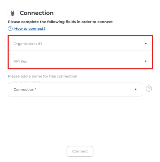This screenshot has height=162, width=160.
Task: Focus the API Key input field
Action: point(80,61)
